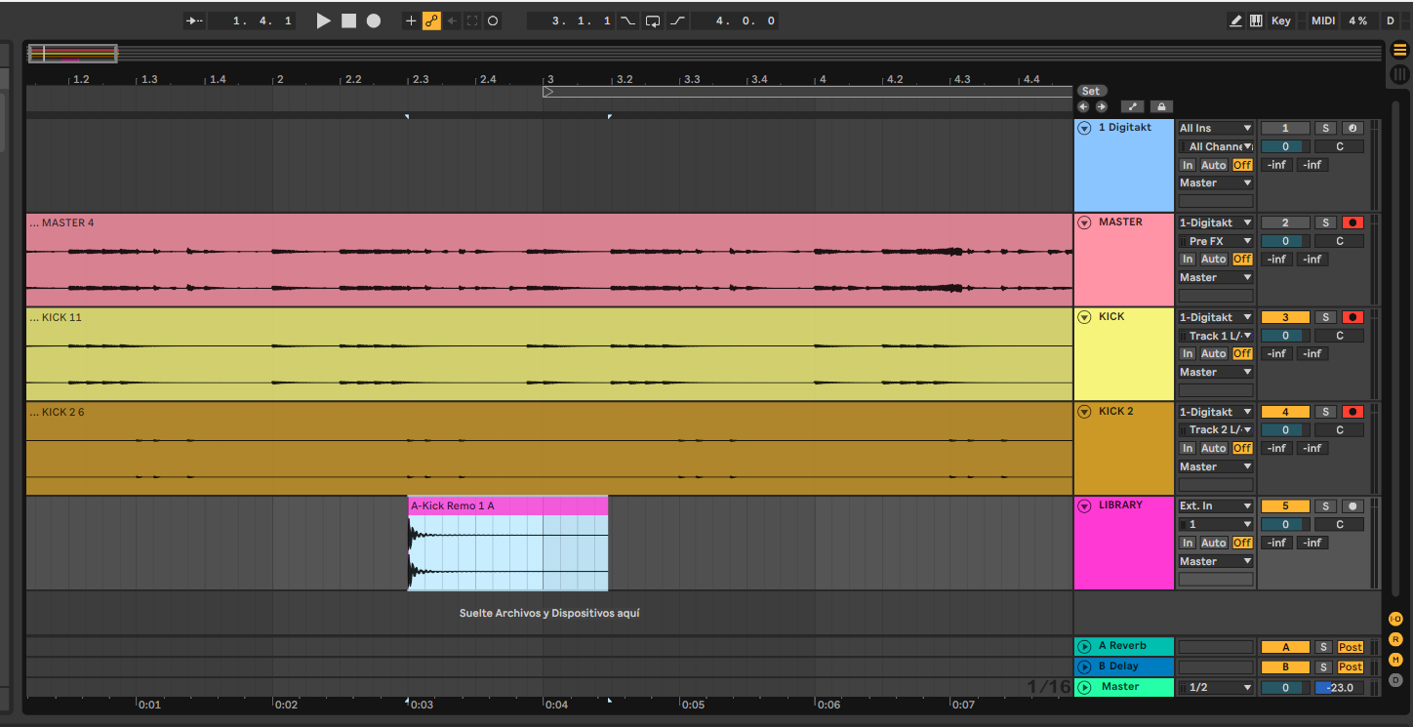Open the 'All Ins' input dropdown on Digitakt track
The height and width of the screenshot is (727, 1413).
point(1215,128)
